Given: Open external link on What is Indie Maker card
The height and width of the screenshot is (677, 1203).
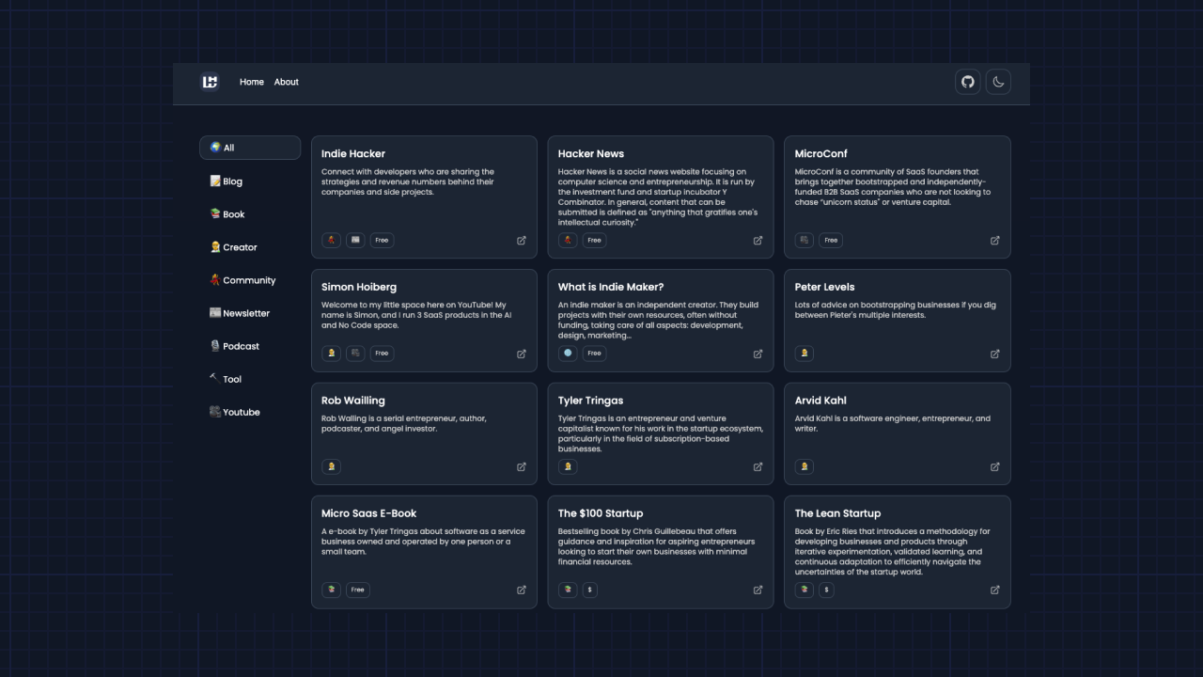Looking at the screenshot, I should pyautogui.click(x=758, y=354).
